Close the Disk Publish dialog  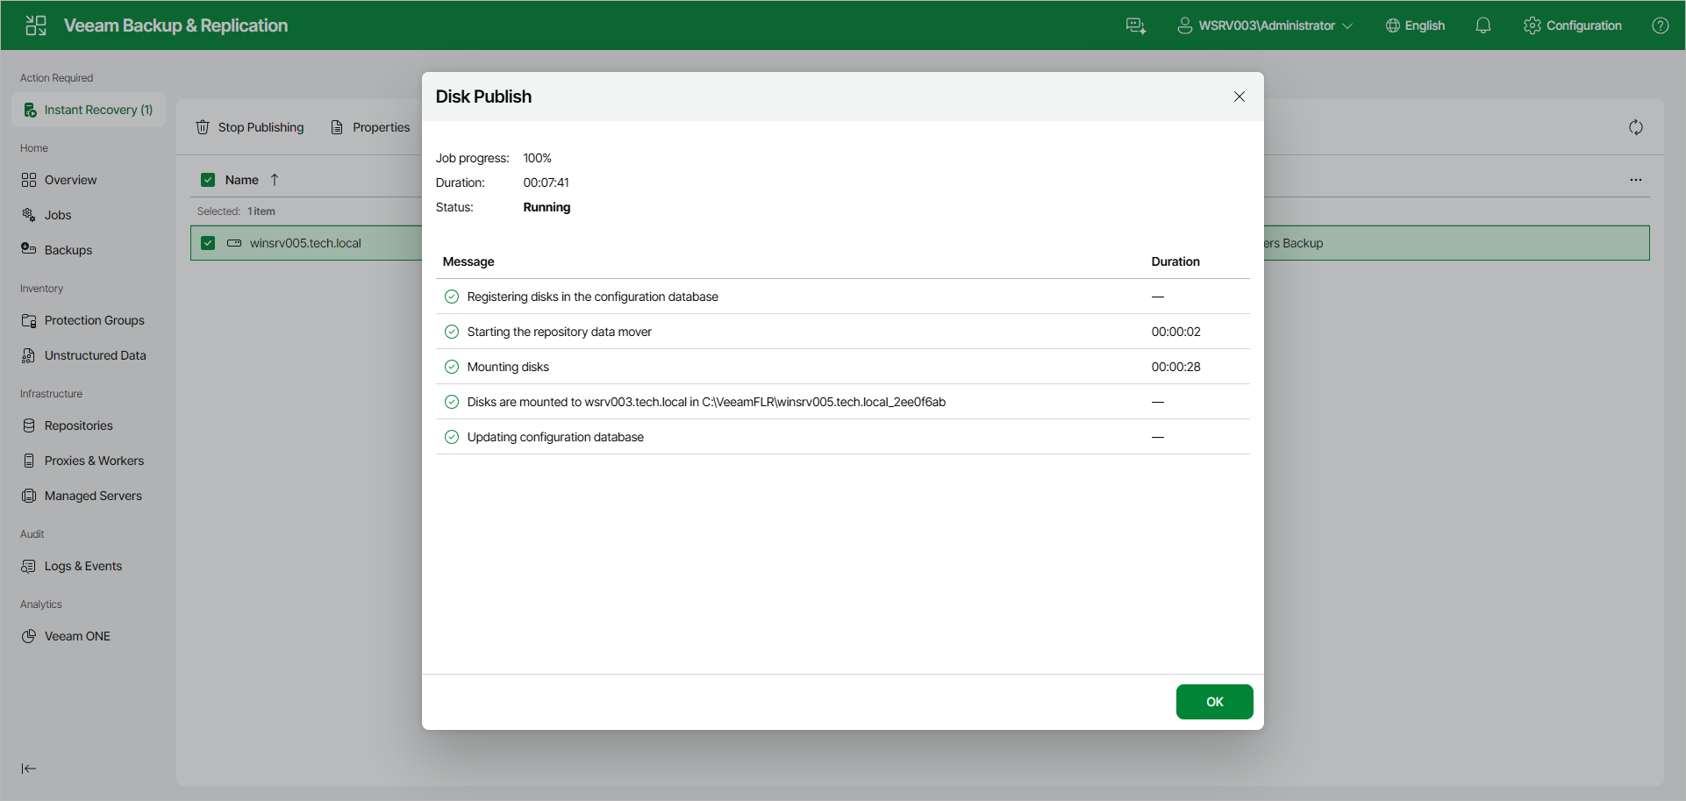coord(1239,97)
